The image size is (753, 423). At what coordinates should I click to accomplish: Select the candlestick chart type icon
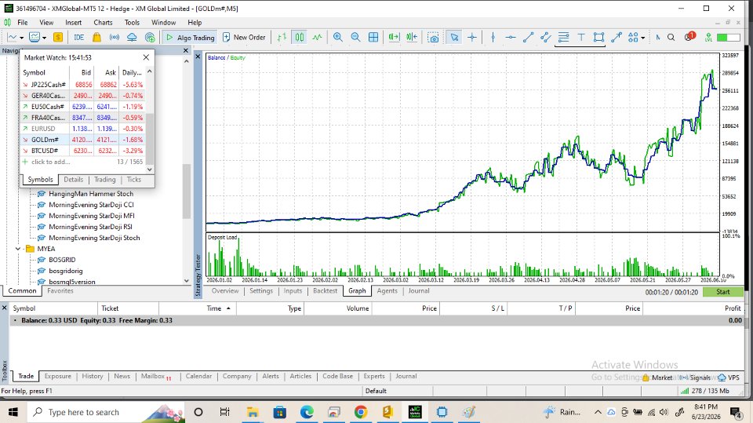[300, 37]
